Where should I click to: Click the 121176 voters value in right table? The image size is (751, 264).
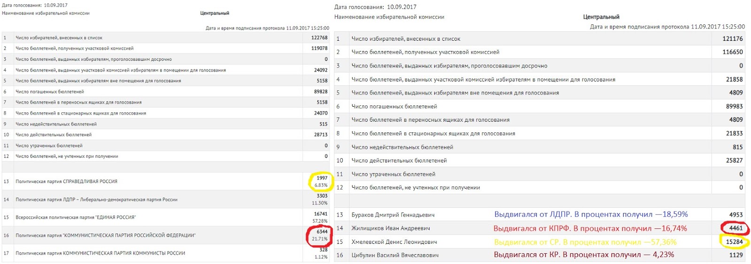732,39
